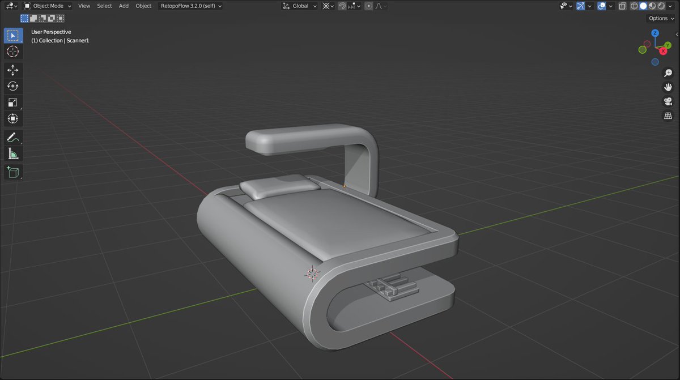Open the Add menu
This screenshot has width=680, height=380.
click(124, 6)
